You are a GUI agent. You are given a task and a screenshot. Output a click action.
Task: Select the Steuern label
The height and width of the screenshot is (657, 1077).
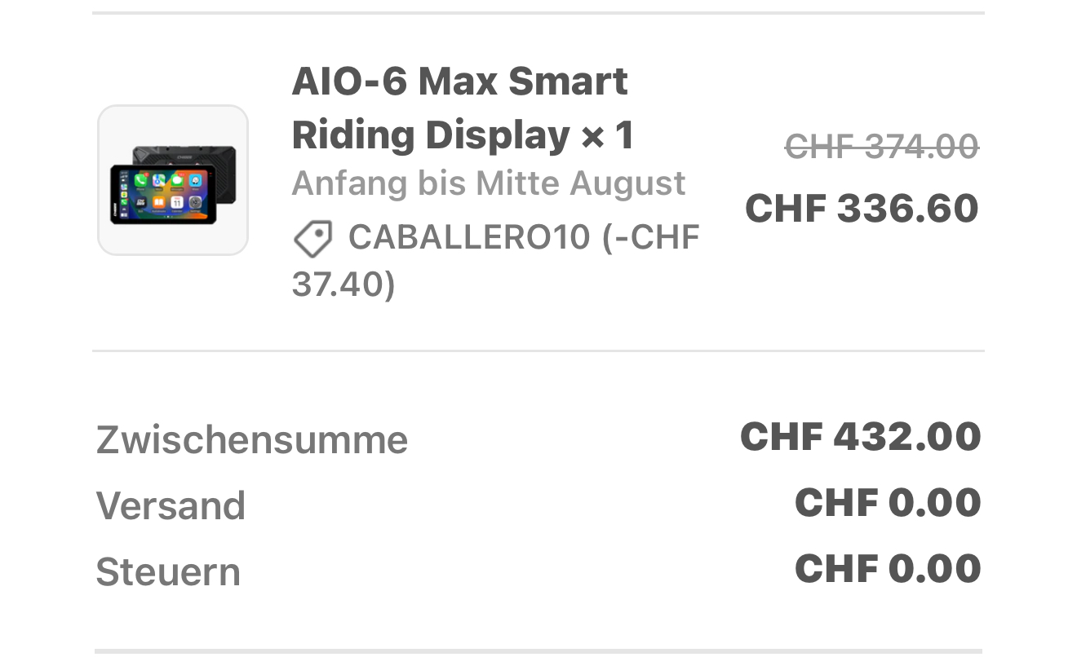click(x=168, y=571)
